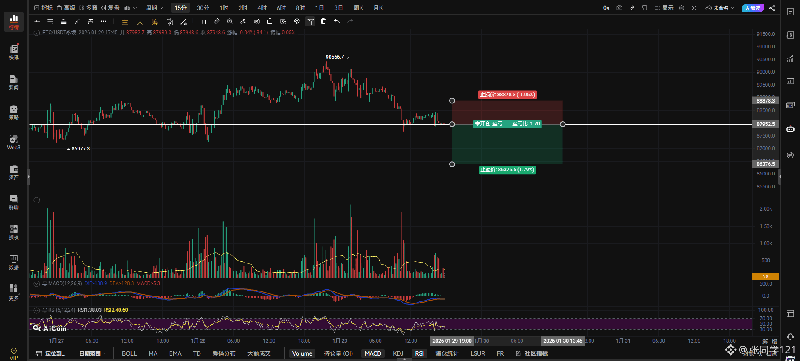Click the 止损价 88878.3 label

pos(507,95)
